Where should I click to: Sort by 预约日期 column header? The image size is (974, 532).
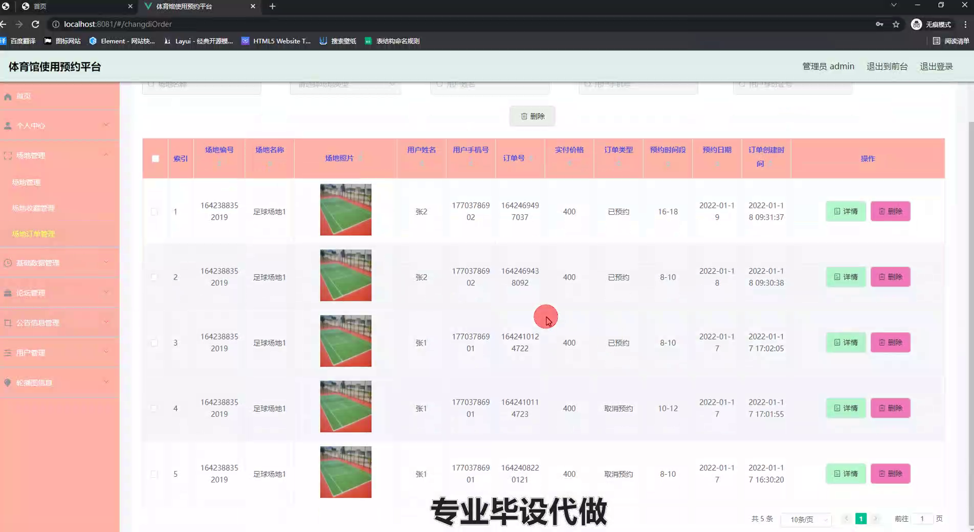(x=717, y=158)
